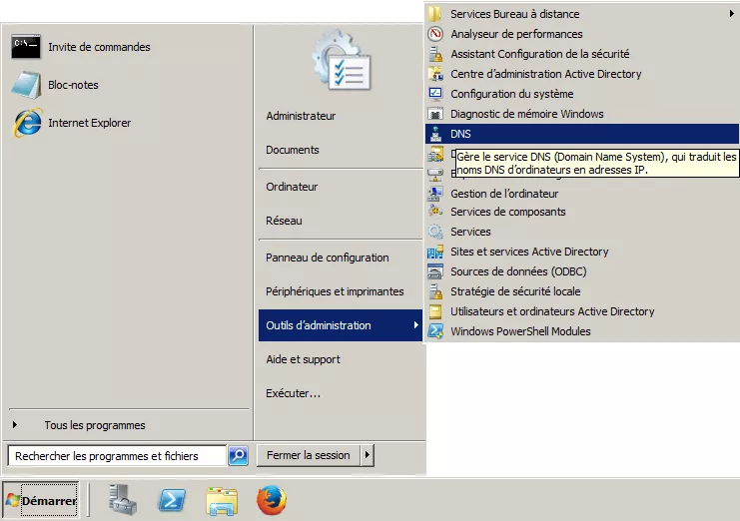740x521 pixels.
Task: Open Tous les programmes list
Action: coord(95,425)
